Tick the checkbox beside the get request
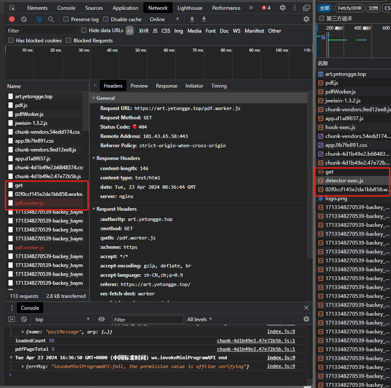Screen dimensions: 391x388 (11, 185)
